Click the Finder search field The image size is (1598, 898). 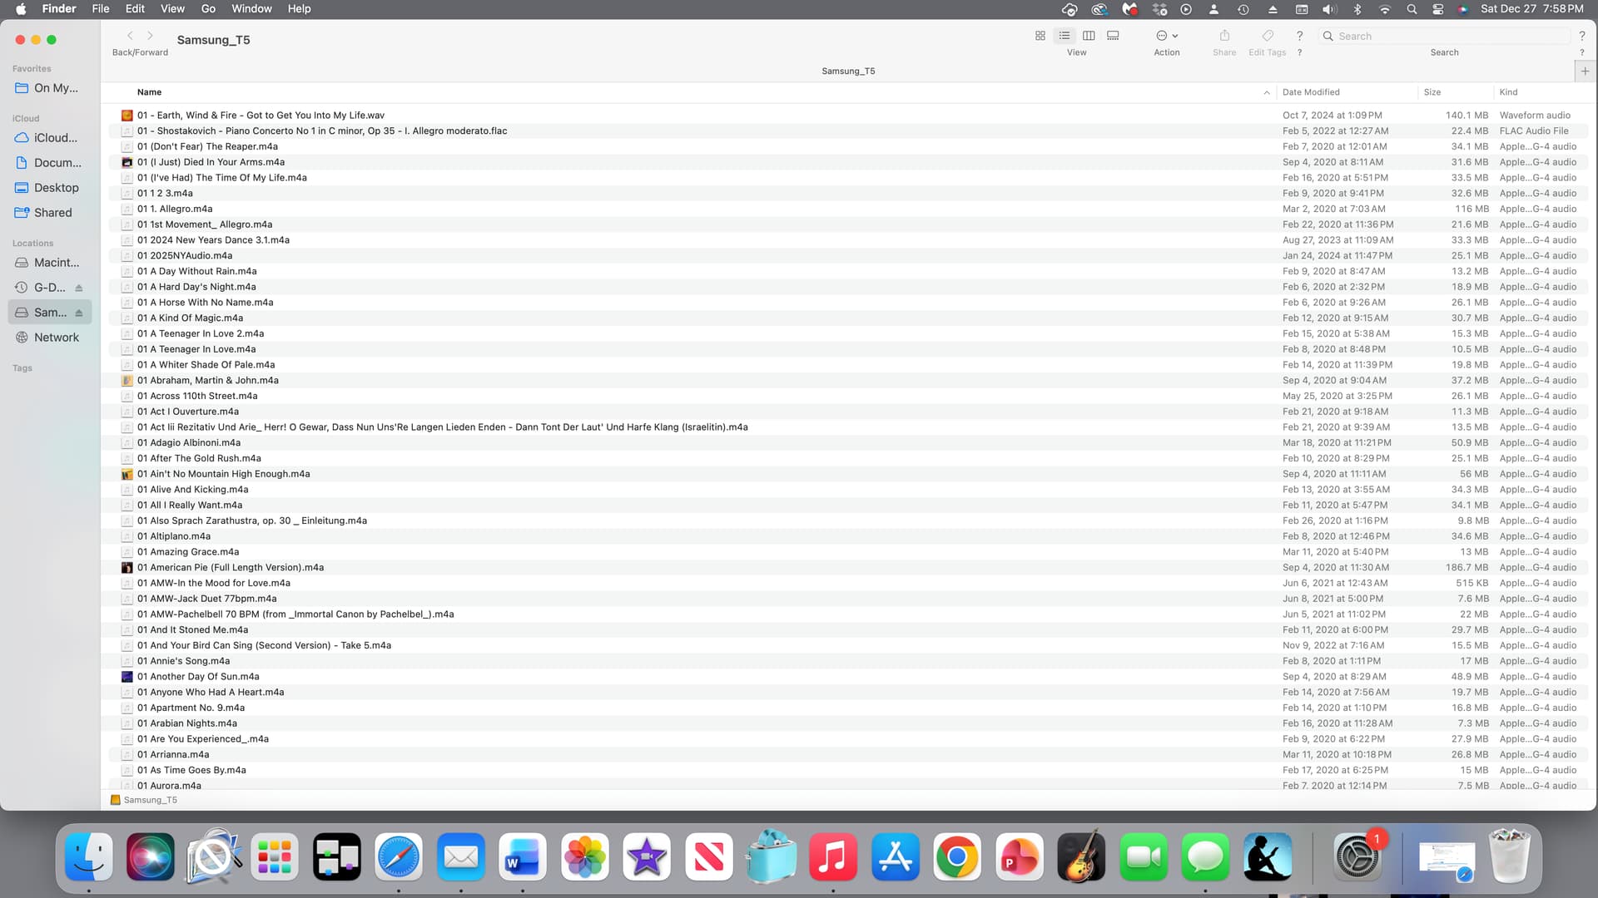tap(1444, 36)
